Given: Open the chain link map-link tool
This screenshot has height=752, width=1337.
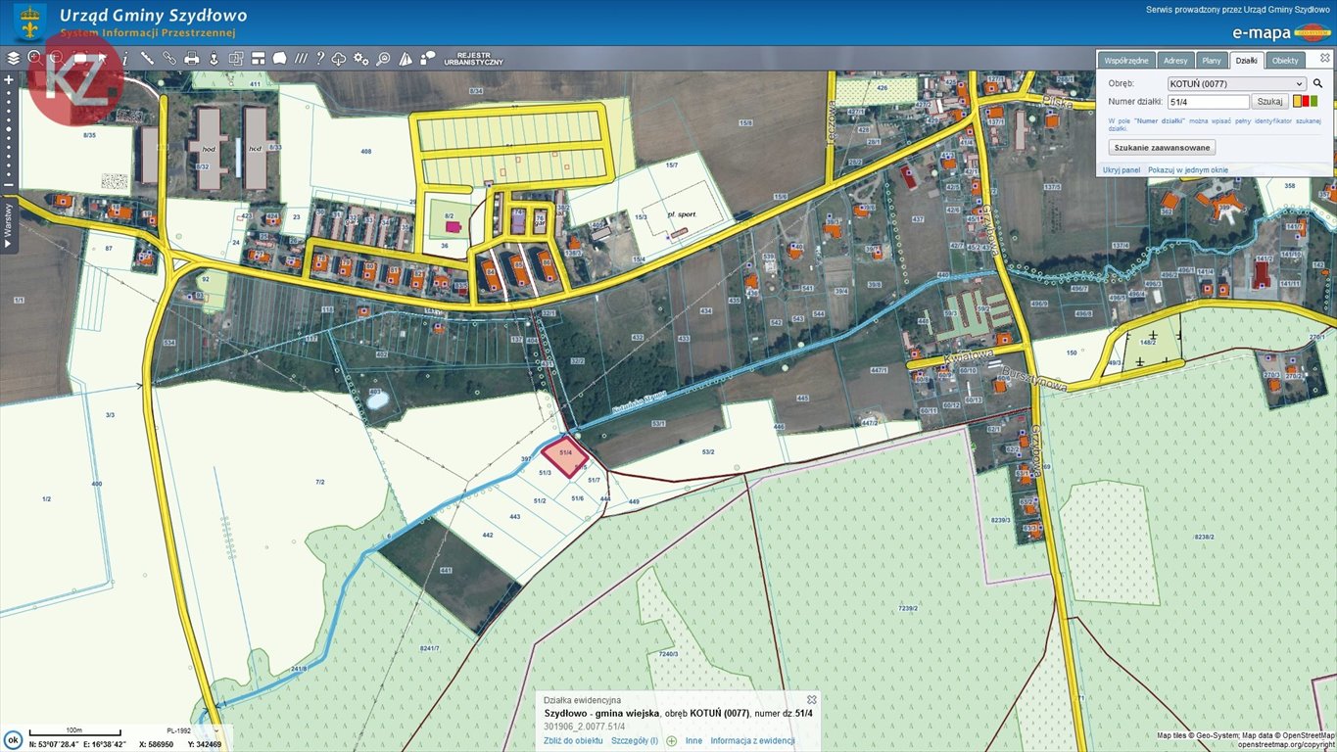Looking at the screenshot, I should [169, 58].
